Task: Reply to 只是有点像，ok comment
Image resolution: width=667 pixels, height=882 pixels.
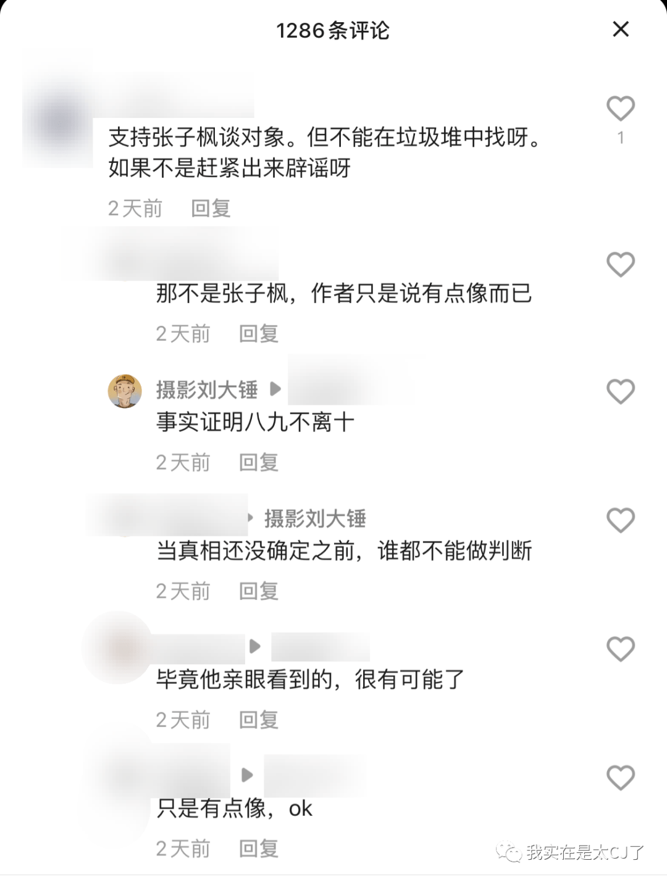Action: [259, 849]
